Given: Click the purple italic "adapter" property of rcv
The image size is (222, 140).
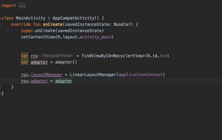Looking at the screenshot, I should click(x=39, y=81).
